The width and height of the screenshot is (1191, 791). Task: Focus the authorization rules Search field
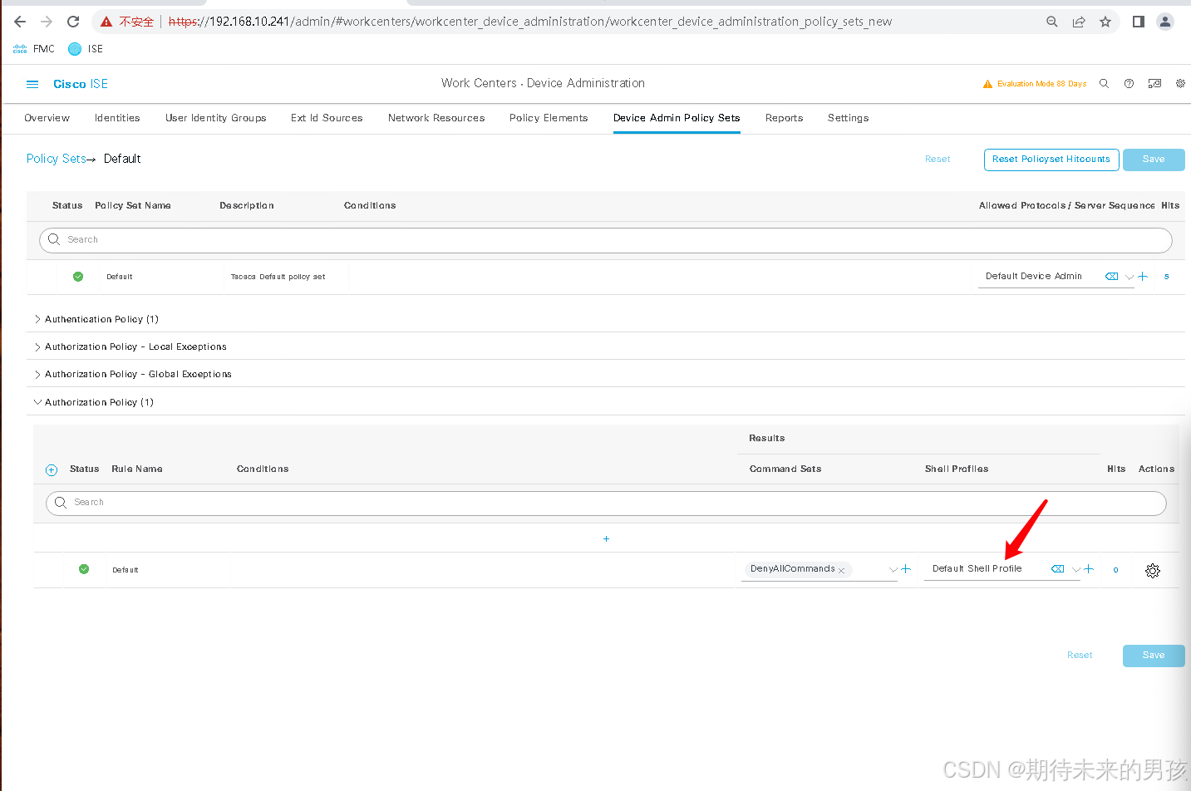(x=606, y=503)
